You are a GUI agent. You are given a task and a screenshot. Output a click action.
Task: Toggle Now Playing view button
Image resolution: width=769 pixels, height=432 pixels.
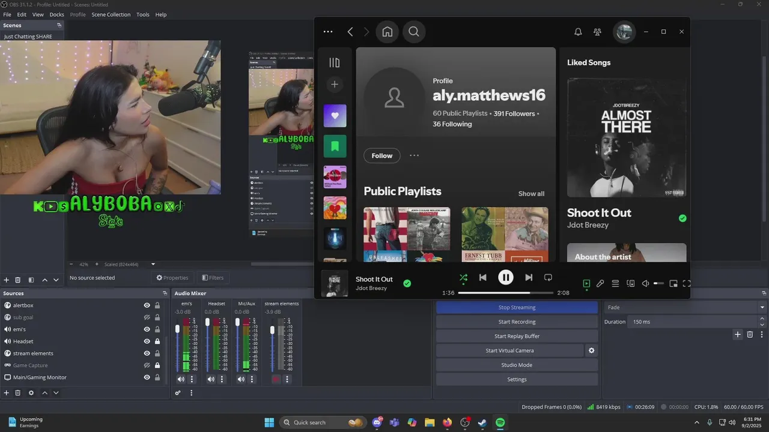click(x=586, y=283)
